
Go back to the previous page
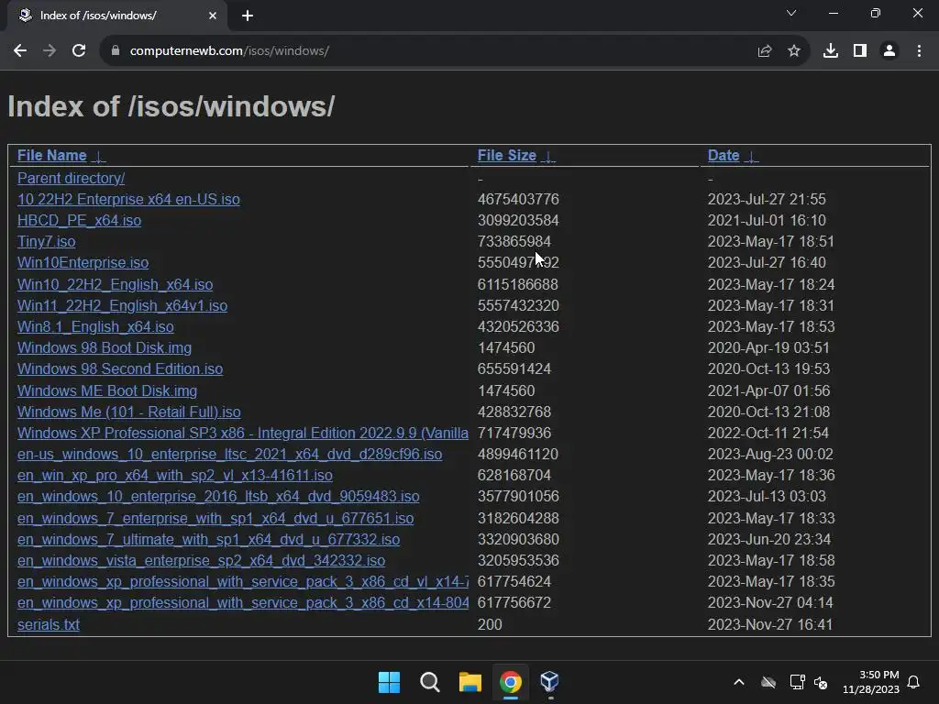(20, 51)
